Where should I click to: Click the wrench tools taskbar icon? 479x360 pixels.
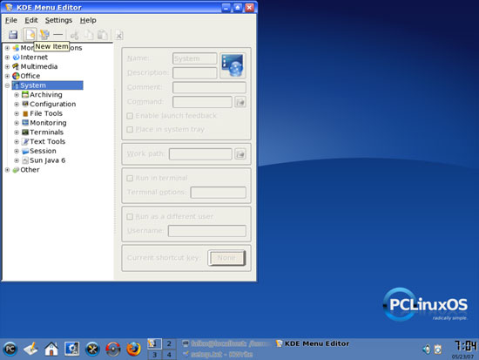[x=92, y=349]
